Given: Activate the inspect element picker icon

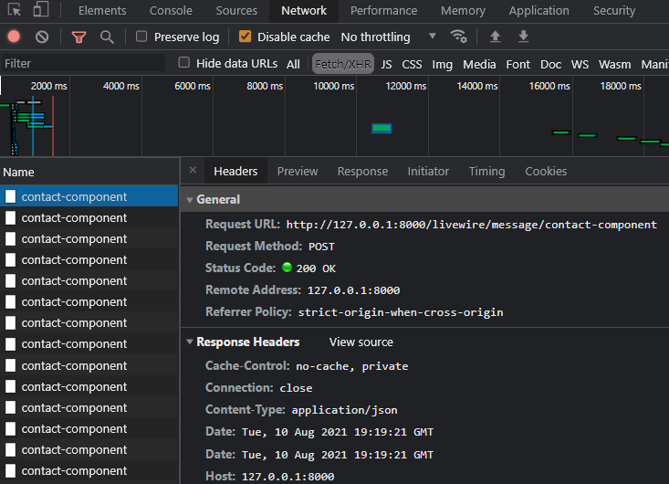Looking at the screenshot, I should pyautogui.click(x=14, y=9).
